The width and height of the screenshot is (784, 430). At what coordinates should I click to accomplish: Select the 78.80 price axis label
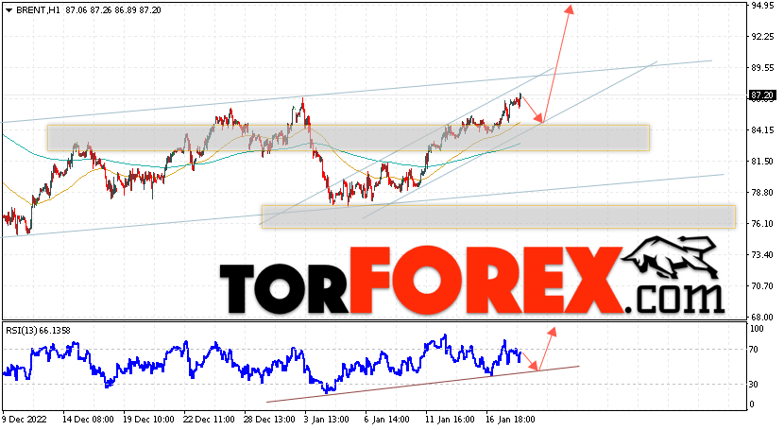click(x=762, y=193)
